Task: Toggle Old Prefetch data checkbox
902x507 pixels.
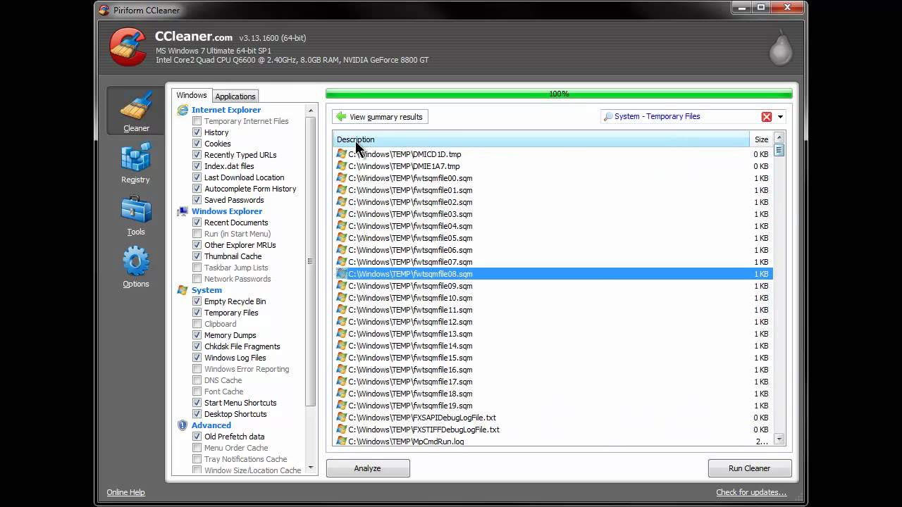Action: 197,437
